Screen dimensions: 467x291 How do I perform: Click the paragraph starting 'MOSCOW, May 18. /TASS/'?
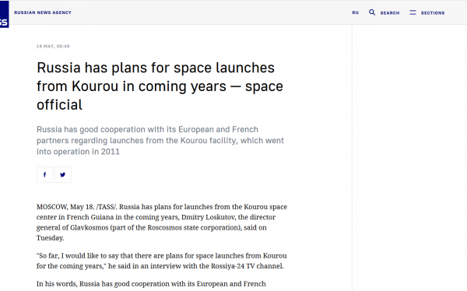[x=162, y=223]
